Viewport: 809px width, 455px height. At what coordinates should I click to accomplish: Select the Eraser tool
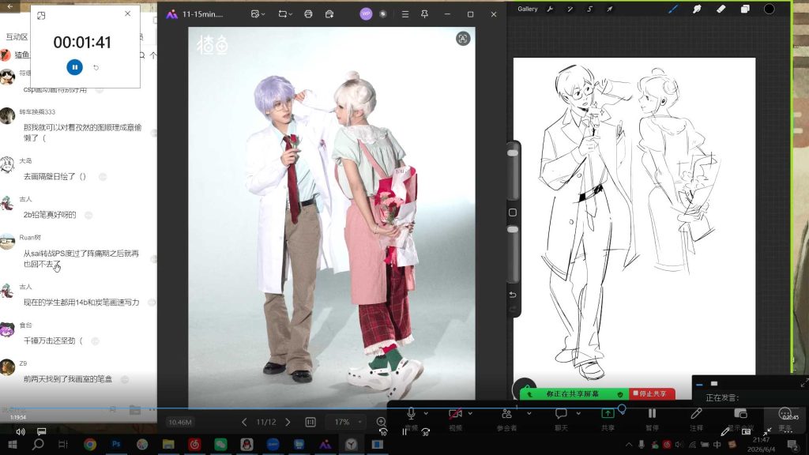click(721, 9)
